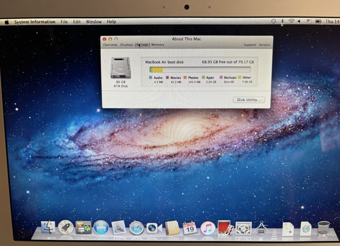Open Address Book icon in Dock
The height and width of the screenshot is (246, 340).
[172, 228]
